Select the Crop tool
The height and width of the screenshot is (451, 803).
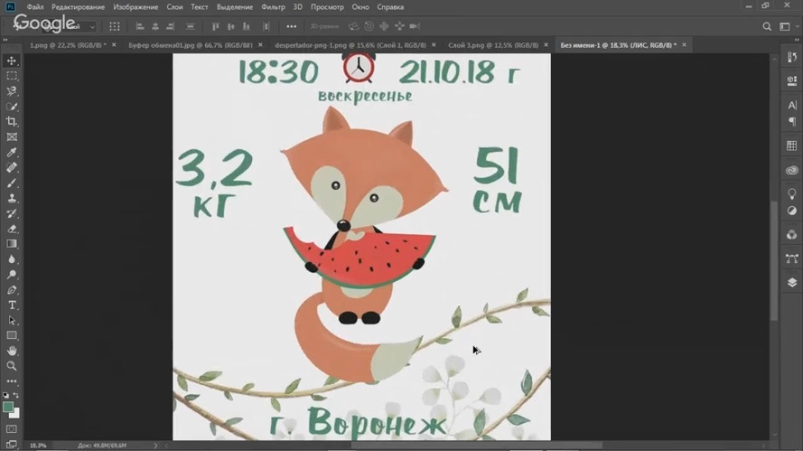click(x=12, y=122)
